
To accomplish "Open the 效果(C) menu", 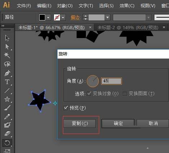I will (x=127, y=6).
